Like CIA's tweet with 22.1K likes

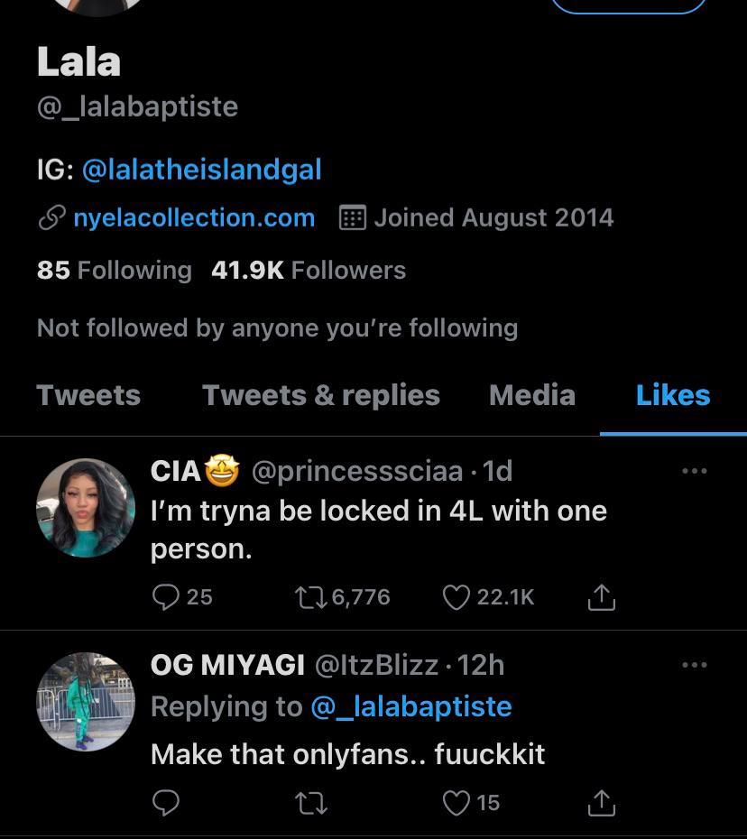click(457, 596)
